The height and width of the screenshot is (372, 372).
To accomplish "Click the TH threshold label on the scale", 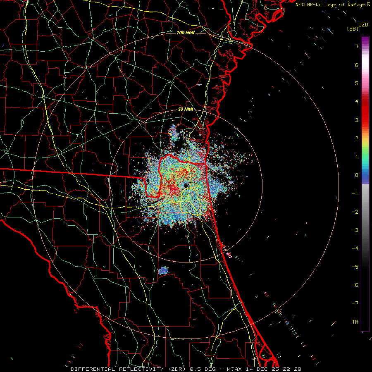I will pos(355,322).
